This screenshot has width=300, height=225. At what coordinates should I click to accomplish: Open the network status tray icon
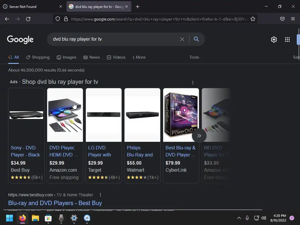tap(256, 218)
